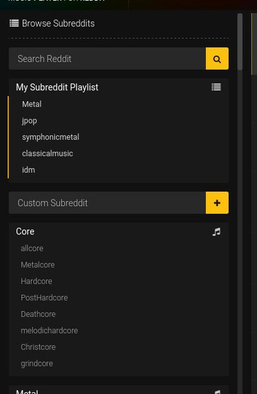The height and width of the screenshot is (394, 257).
Task: Click the list icon beside My Subreddit Playlist
Action: tap(216, 87)
